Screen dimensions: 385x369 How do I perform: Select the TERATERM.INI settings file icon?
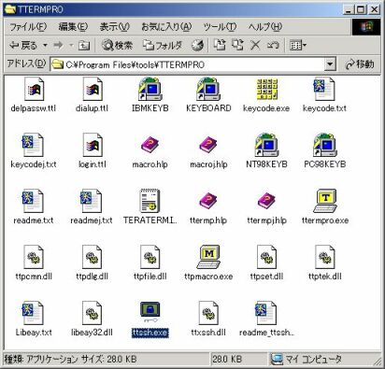tap(150, 202)
